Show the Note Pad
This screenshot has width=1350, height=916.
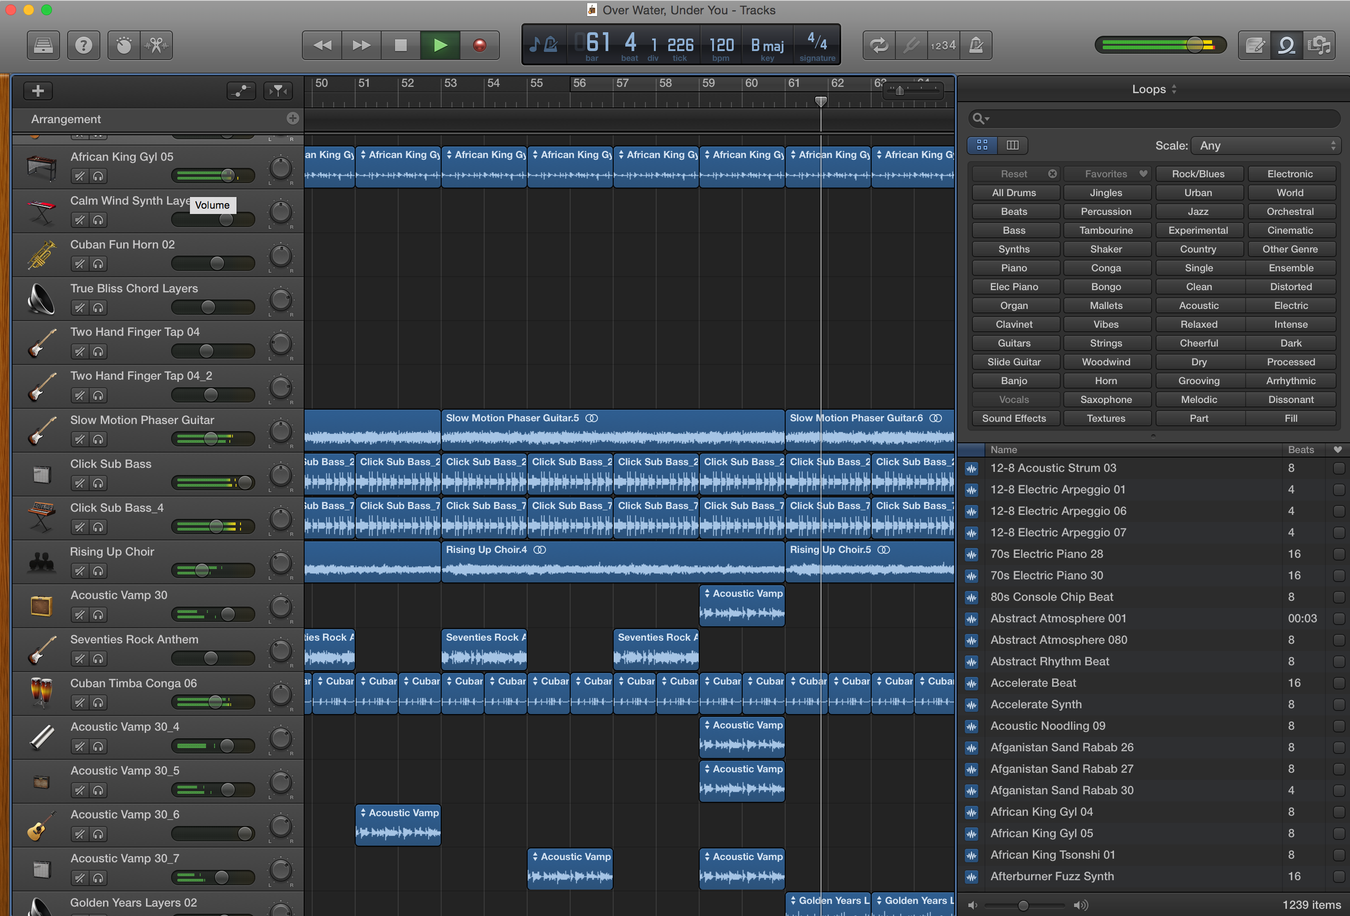tap(1255, 45)
